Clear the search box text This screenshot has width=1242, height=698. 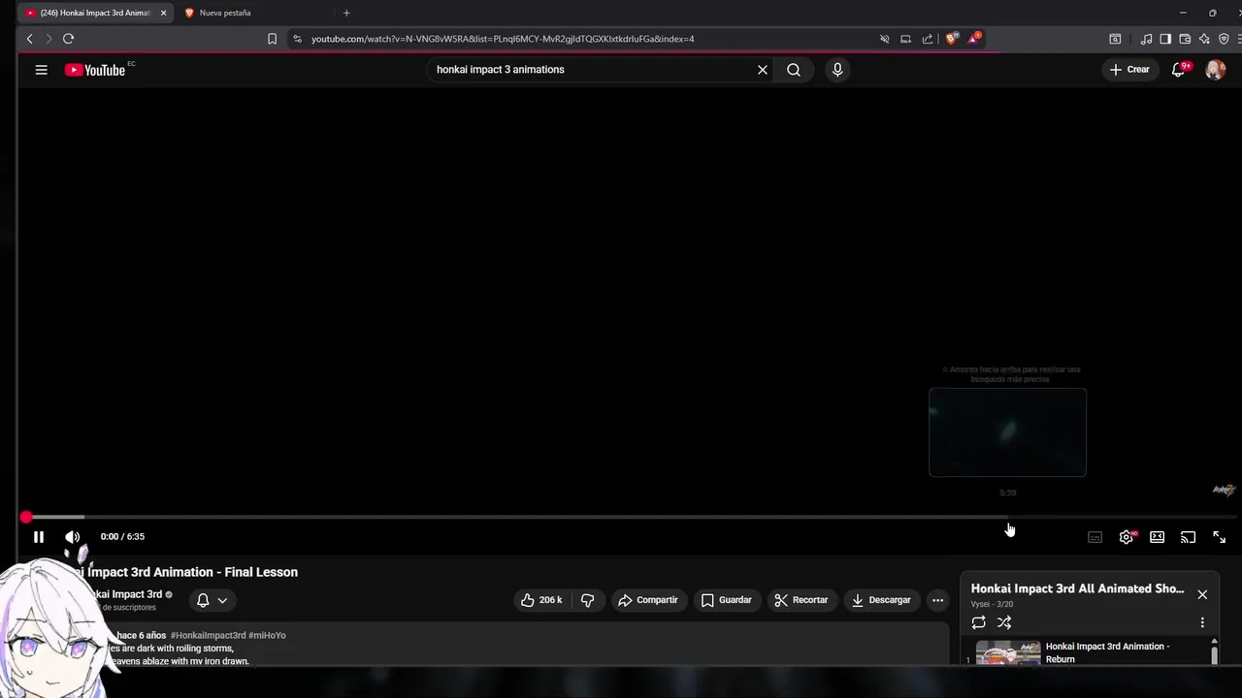(763, 70)
